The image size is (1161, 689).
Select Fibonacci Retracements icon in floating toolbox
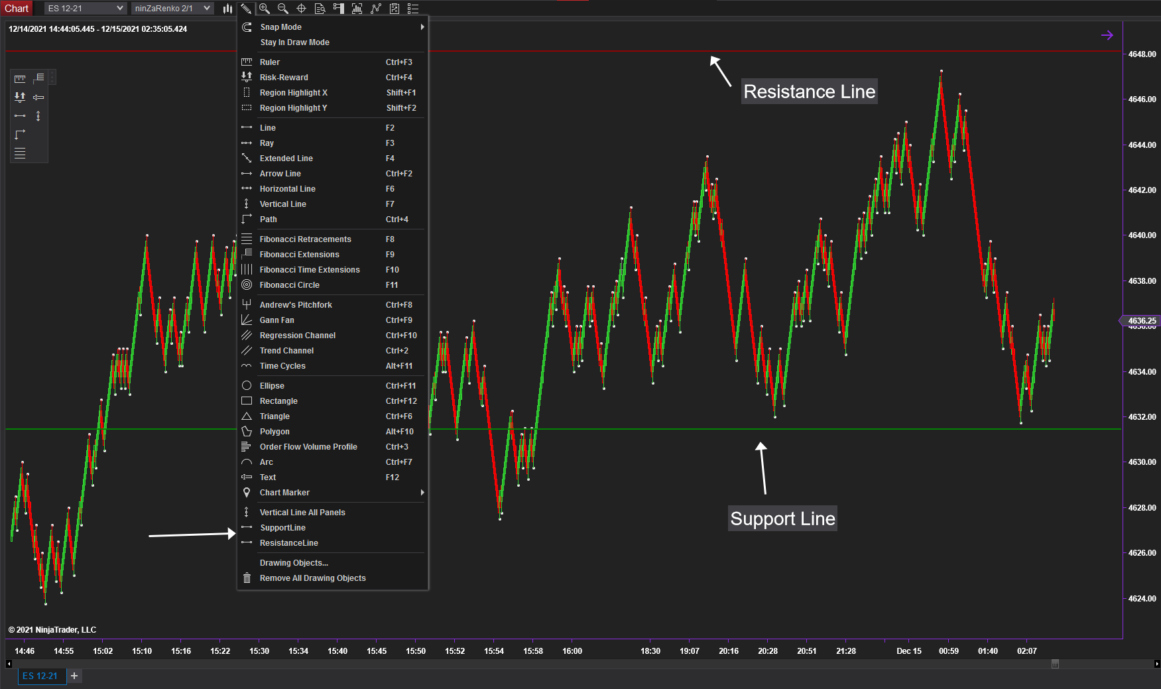point(20,153)
